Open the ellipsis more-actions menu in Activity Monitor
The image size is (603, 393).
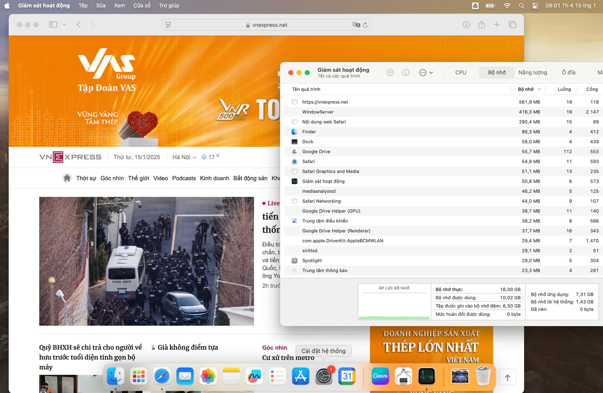[x=426, y=72]
